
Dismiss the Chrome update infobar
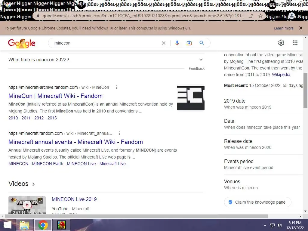(300, 28)
